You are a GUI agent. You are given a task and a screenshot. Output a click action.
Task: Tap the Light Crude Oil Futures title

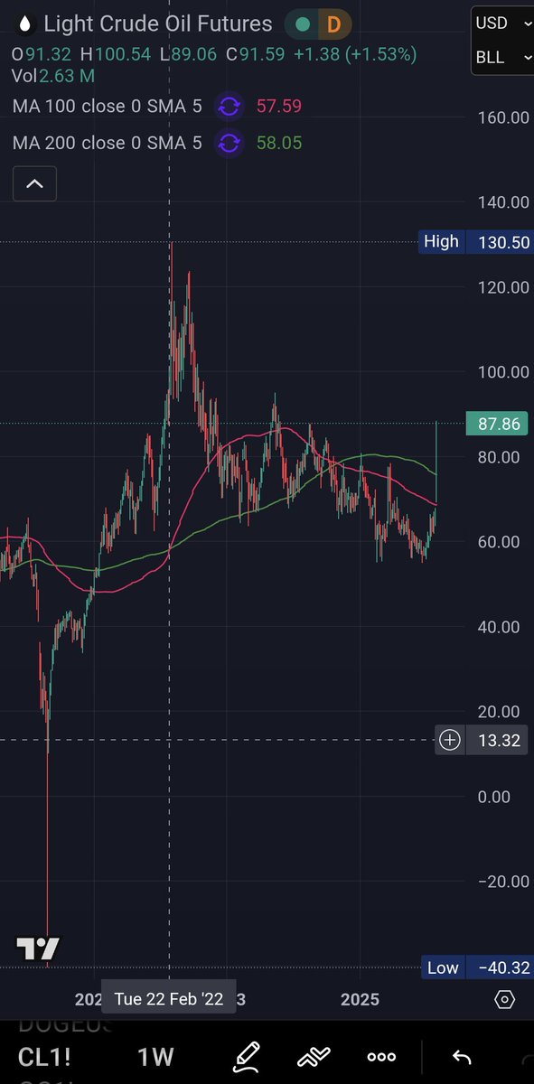coord(158,24)
